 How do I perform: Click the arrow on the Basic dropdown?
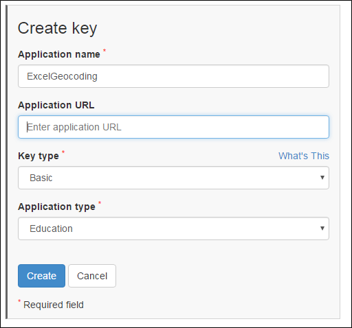coord(322,178)
